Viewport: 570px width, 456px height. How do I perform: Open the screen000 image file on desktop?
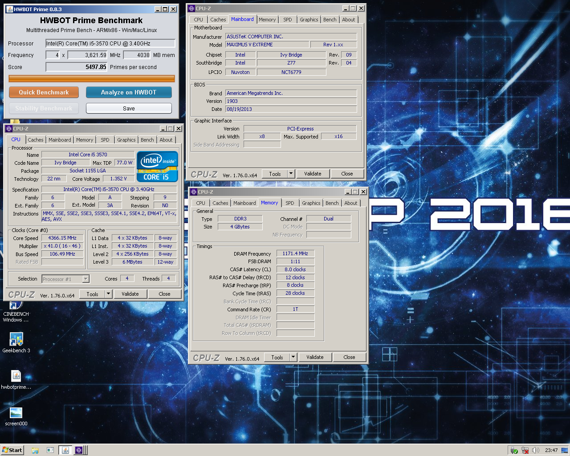(16, 416)
